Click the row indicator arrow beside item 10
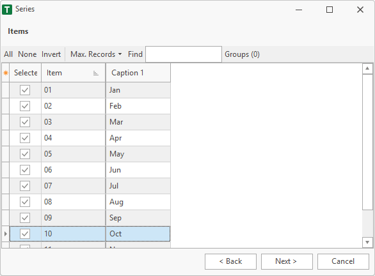The image size is (375, 276). (6, 234)
